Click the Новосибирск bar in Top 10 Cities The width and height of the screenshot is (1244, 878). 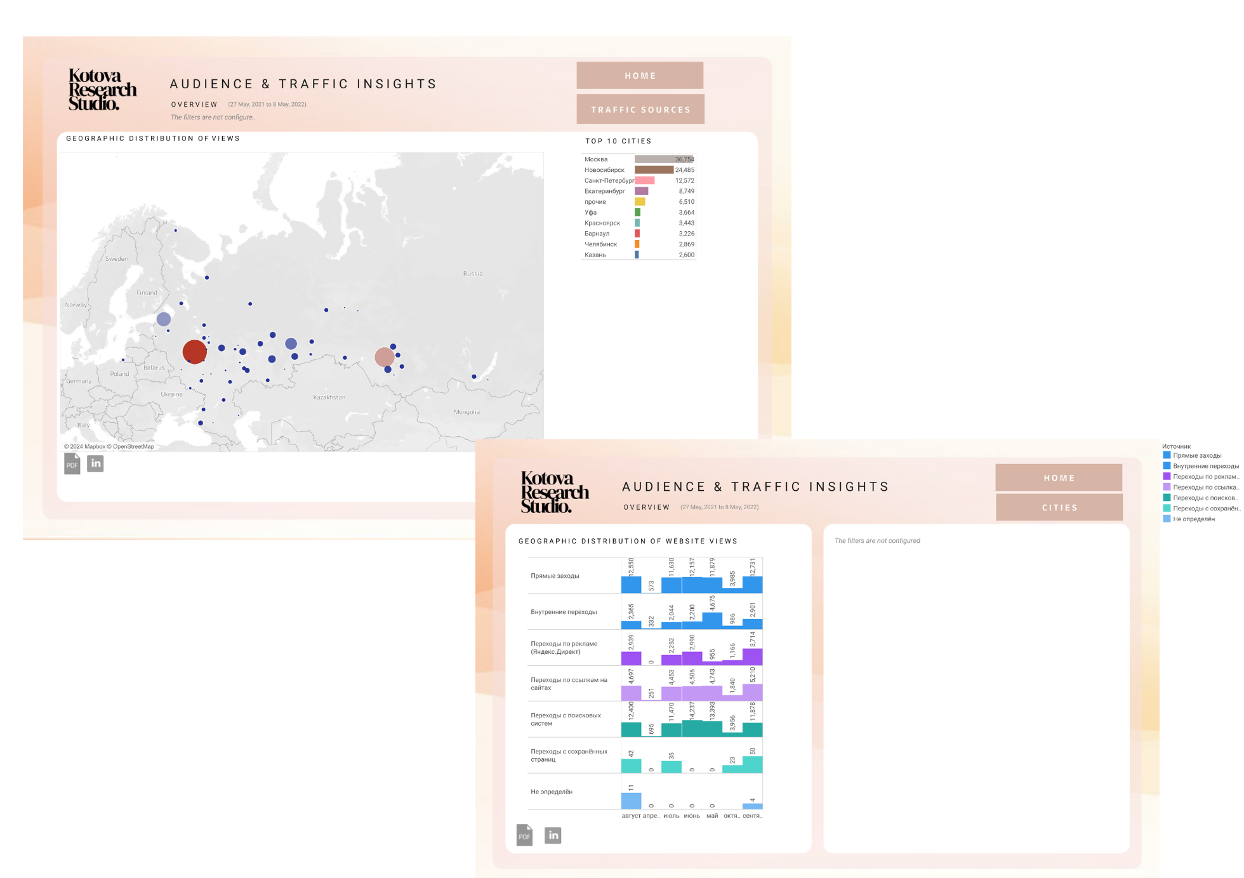point(654,170)
